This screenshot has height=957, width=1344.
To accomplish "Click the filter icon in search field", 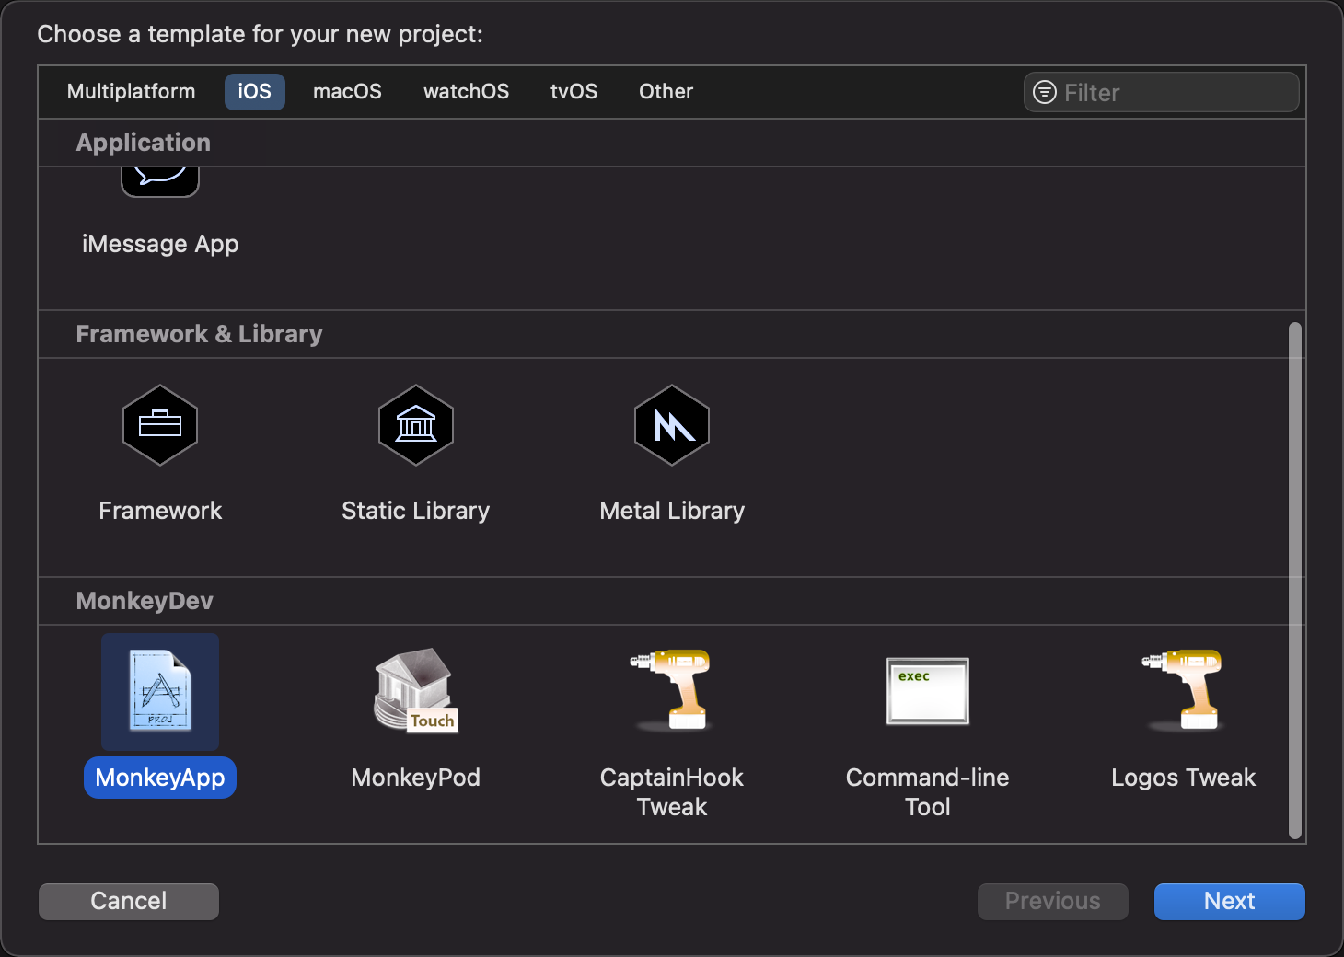I will pyautogui.click(x=1045, y=92).
